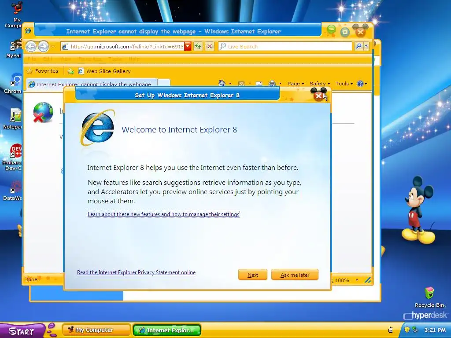Click the tray icon next to the shield
Screen dimensions: 451x338
415,330
